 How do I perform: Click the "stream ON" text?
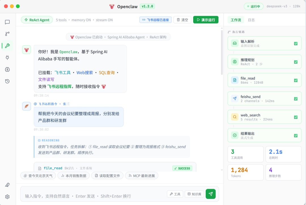point(104,20)
